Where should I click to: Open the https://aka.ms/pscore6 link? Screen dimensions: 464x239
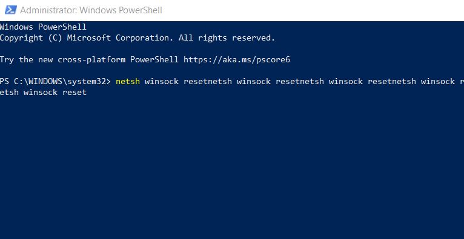click(x=237, y=60)
